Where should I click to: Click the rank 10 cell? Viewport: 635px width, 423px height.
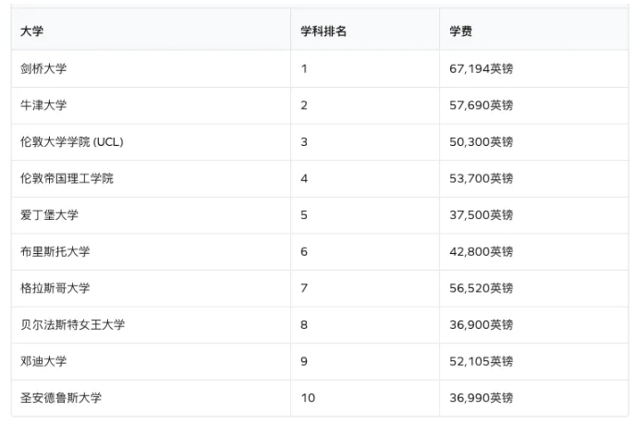tap(309, 398)
